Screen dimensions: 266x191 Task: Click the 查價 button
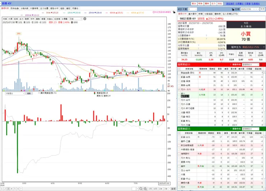(173, 188)
